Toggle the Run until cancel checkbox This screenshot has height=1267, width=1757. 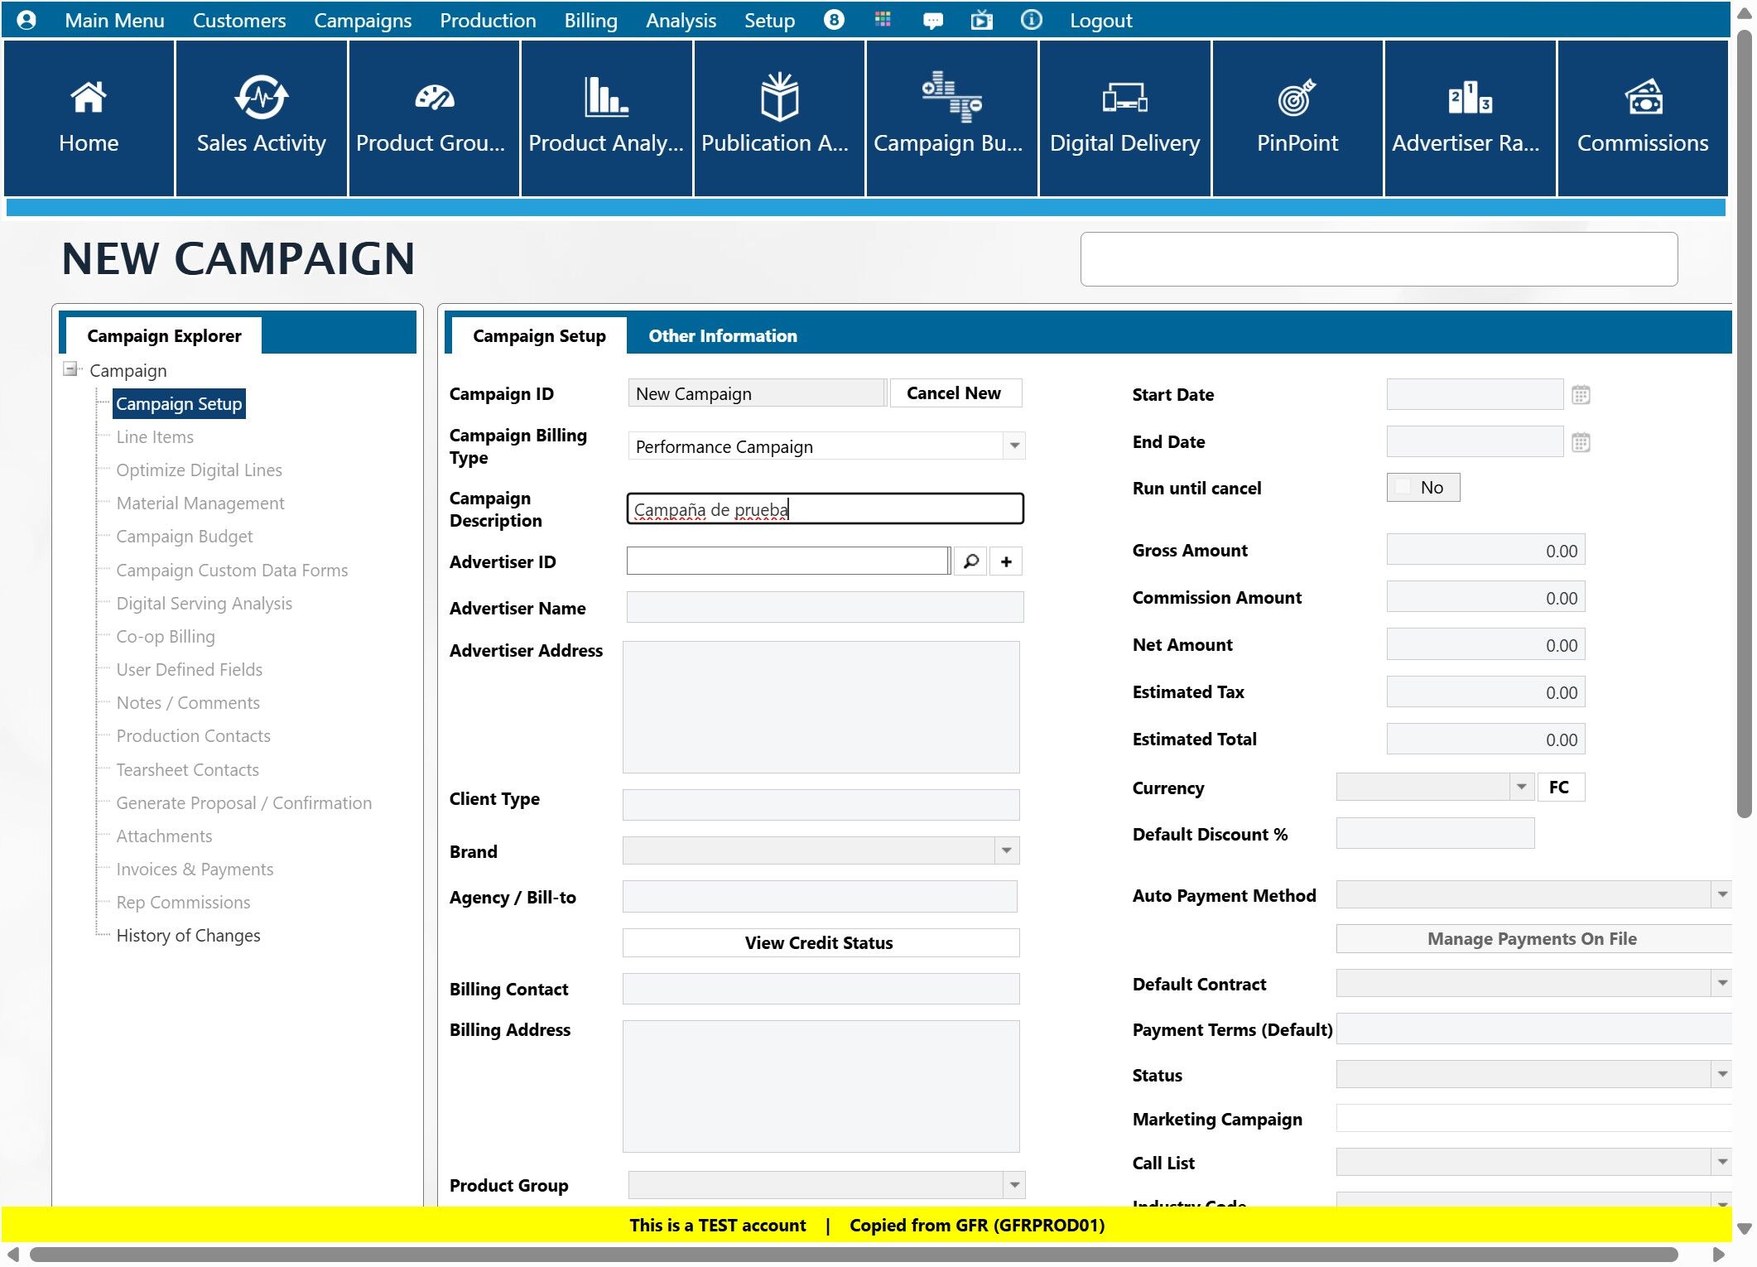pyautogui.click(x=1403, y=488)
